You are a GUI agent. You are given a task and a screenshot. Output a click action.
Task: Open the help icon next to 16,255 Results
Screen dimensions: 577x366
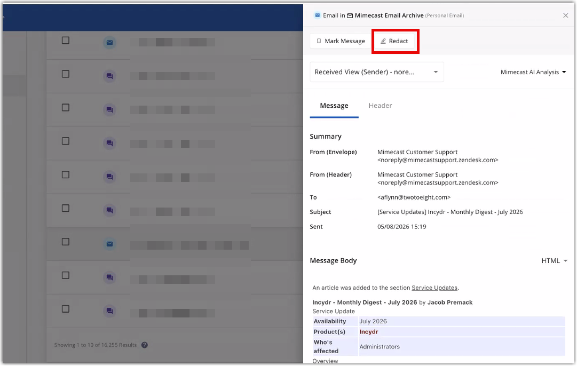pos(145,345)
